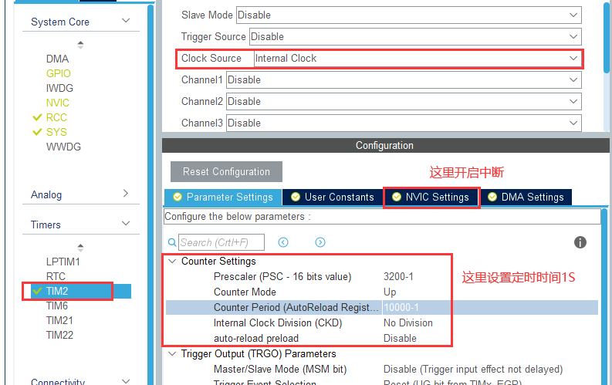Open the Channel3 dropdown
Image resolution: width=612 pixels, height=385 pixels.
pos(404,123)
